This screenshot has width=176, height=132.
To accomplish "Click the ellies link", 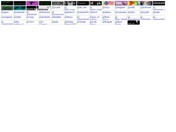I will [134, 13].
